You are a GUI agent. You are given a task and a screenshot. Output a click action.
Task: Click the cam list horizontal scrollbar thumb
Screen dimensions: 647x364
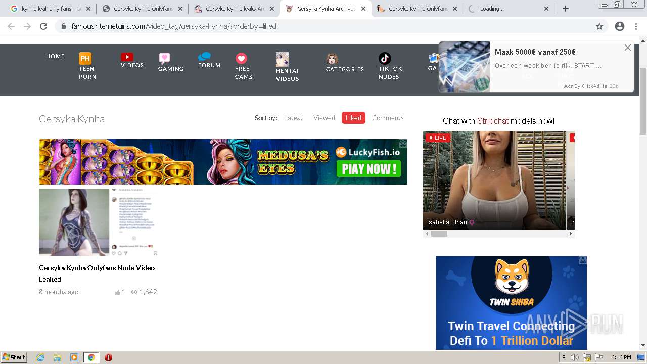point(439,234)
